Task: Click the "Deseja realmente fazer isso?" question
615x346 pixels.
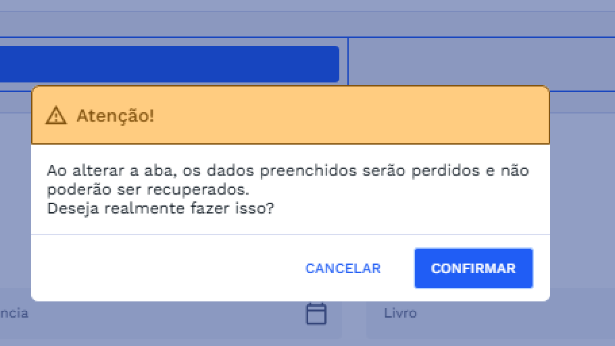Action: [x=160, y=208]
